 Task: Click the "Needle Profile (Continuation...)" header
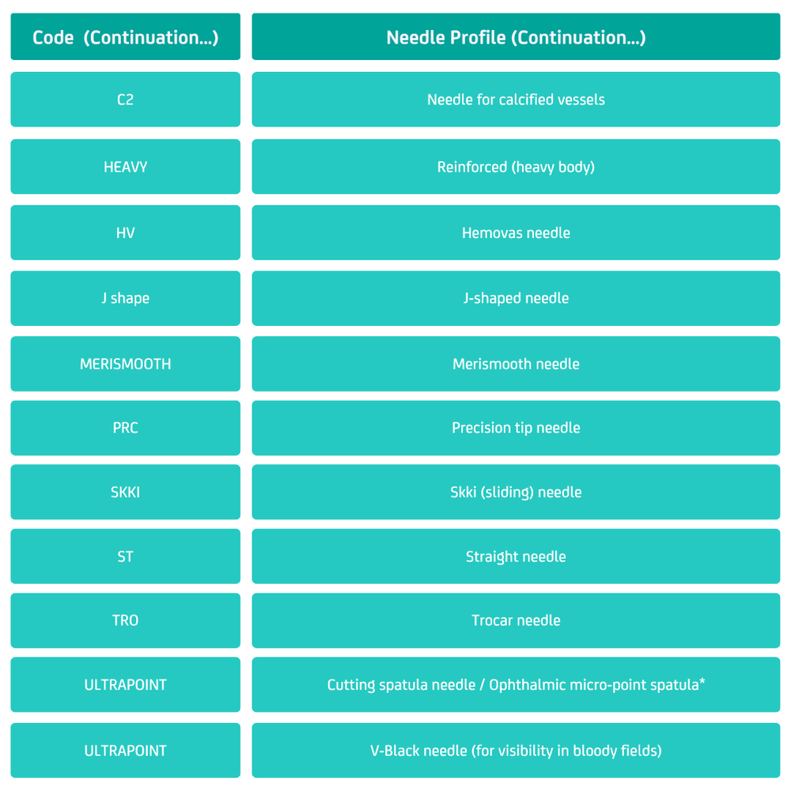point(516,37)
